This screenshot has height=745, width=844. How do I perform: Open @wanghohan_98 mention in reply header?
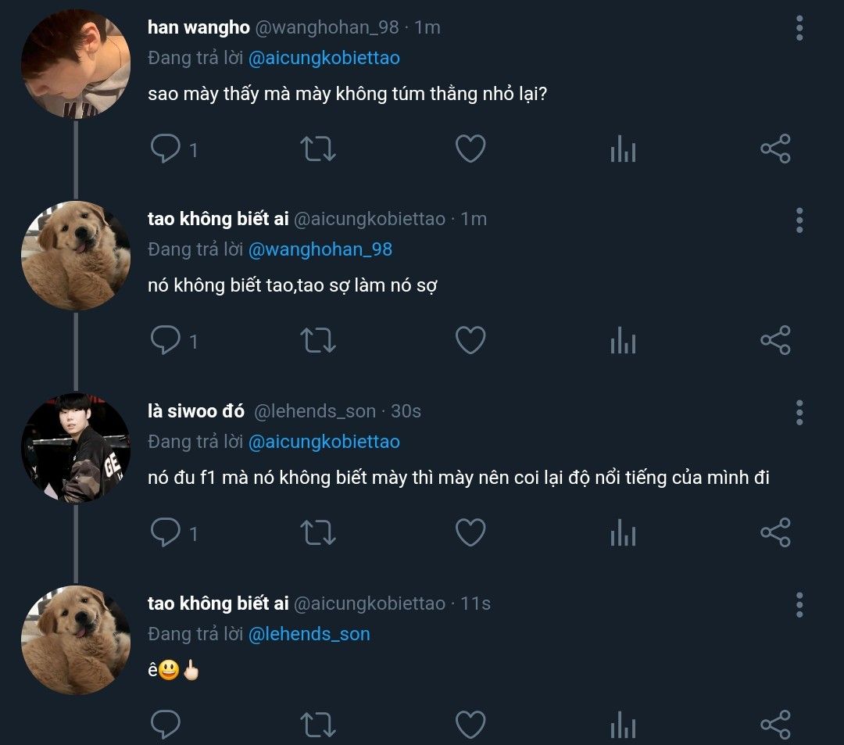click(x=320, y=249)
